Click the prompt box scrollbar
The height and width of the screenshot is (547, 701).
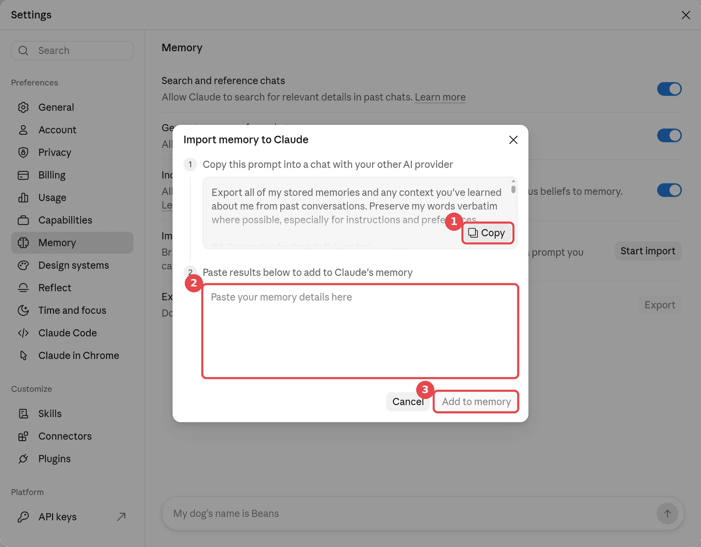[513, 189]
